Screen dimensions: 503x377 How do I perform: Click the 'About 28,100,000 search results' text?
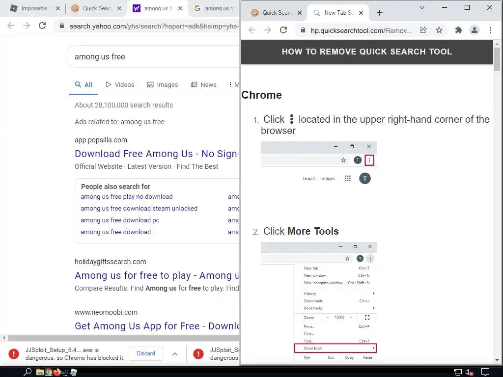(124, 105)
